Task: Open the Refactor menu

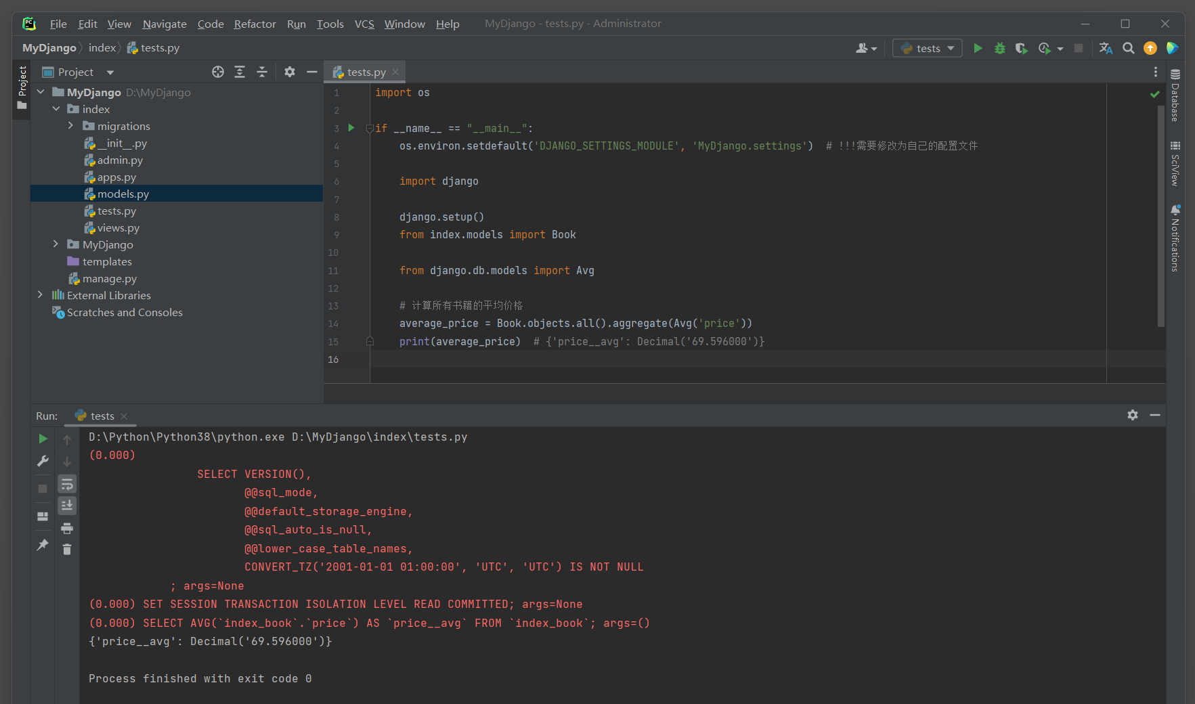Action: click(255, 24)
